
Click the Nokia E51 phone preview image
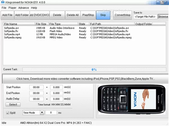132,99
